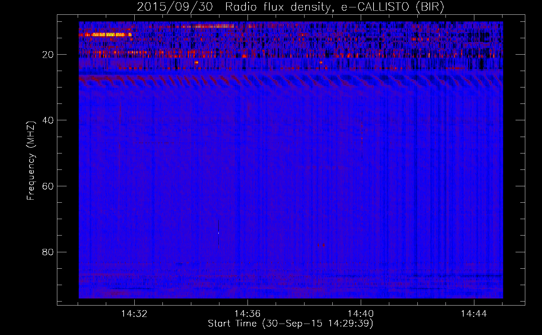Click the 40 MHz frequency tick label
The width and height of the screenshot is (542, 335).
(48, 120)
